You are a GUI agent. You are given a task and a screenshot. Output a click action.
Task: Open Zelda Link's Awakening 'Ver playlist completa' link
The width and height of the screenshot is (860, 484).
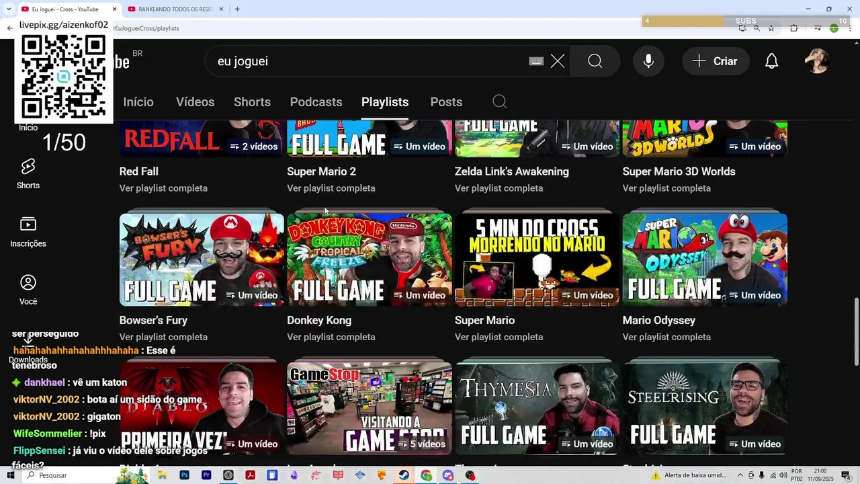[499, 188]
